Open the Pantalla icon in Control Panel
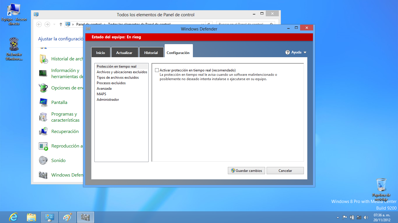The height and width of the screenshot is (223, 398). 43,102
